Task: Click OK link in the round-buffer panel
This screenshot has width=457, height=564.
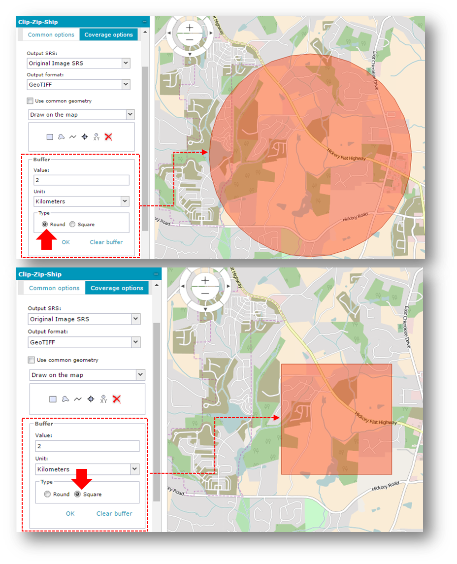Action: click(65, 242)
